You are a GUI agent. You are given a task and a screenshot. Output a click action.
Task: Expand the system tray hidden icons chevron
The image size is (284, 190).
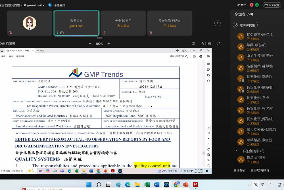coord(249,185)
